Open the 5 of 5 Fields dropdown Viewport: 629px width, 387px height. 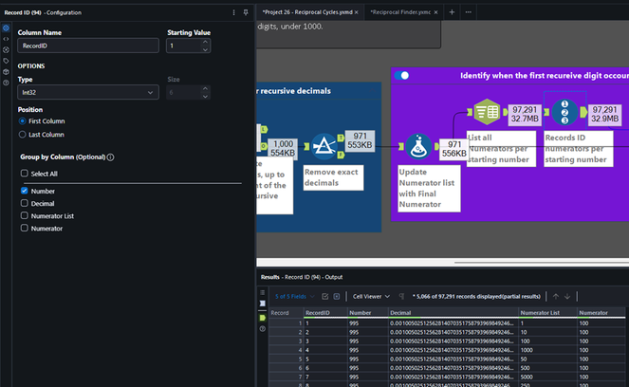[x=291, y=296]
